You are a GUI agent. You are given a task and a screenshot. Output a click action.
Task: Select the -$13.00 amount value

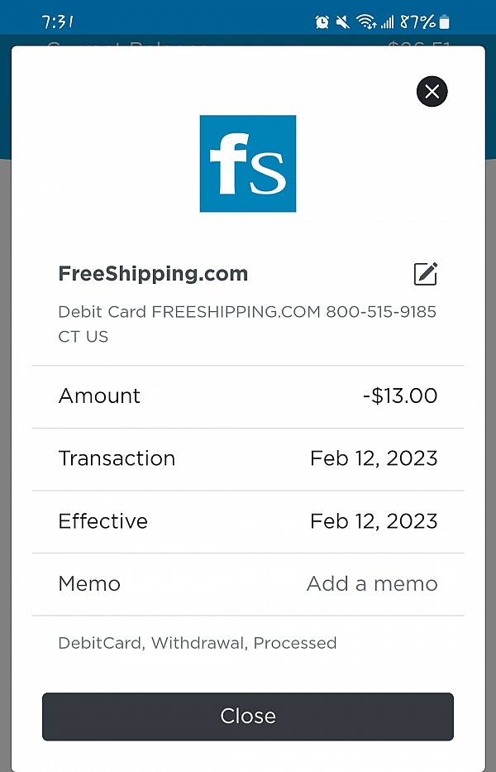coord(400,396)
